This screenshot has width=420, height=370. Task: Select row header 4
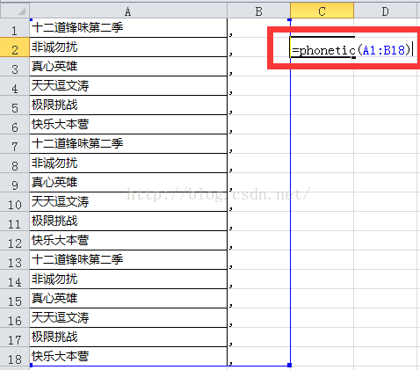click(15, 86)
